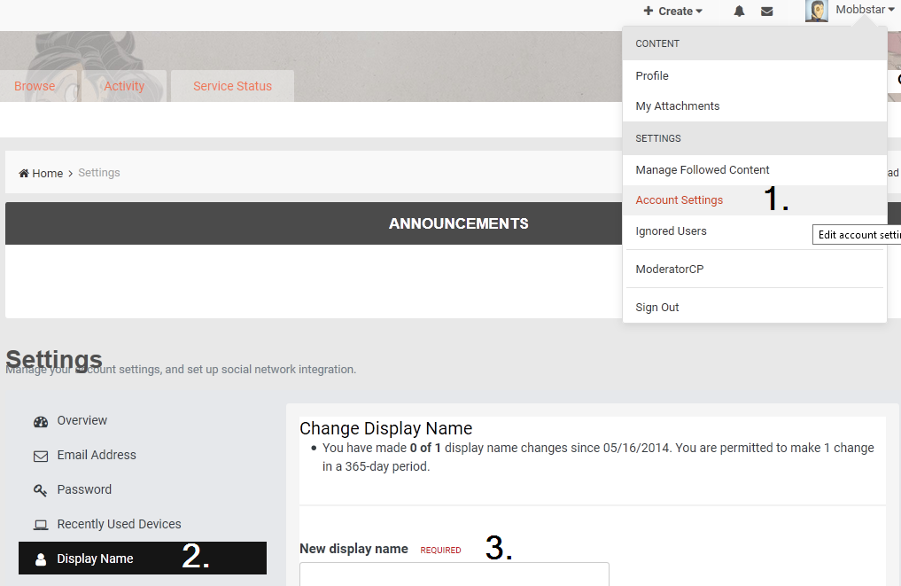Viewport: 901px width, 586px height.
Task: Expand the Create dropdown
Action: click(673, 12)
